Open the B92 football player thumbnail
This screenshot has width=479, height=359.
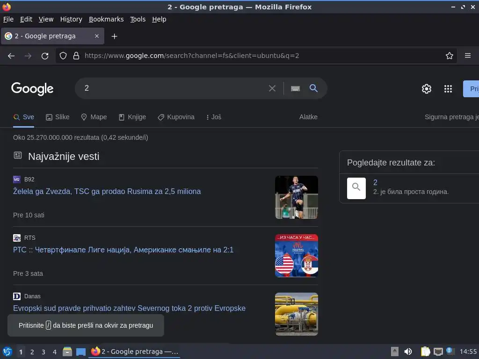coord(296,197)
